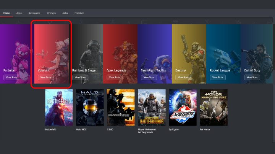Choose the Counter-Strike CS:GO cover

[x=121, y=107]
